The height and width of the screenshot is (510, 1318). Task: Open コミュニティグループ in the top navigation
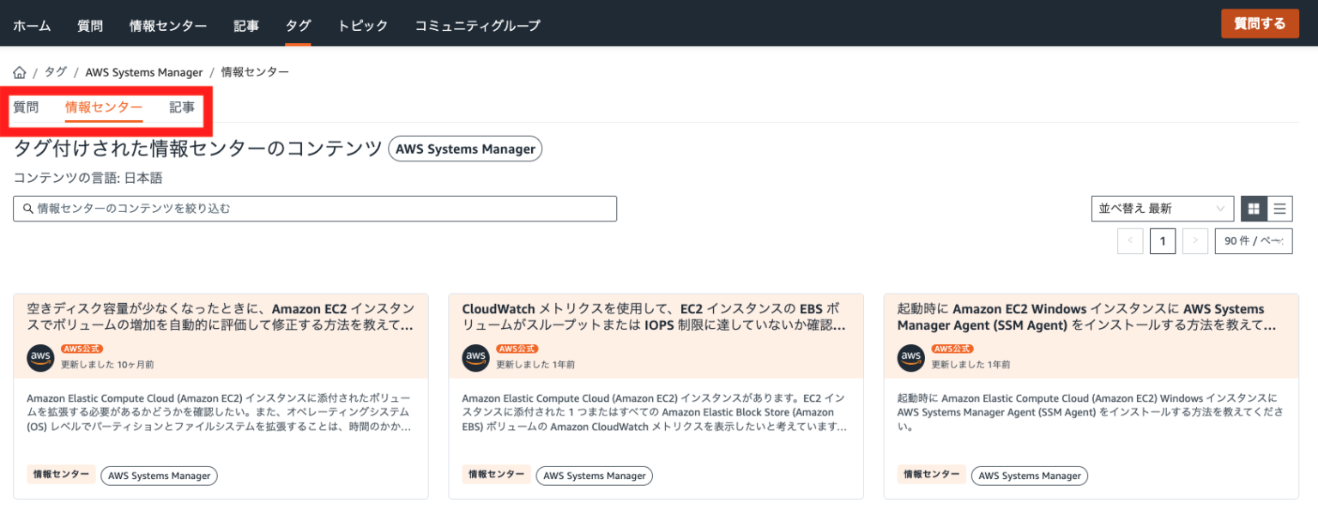click(x=477, y=25)
